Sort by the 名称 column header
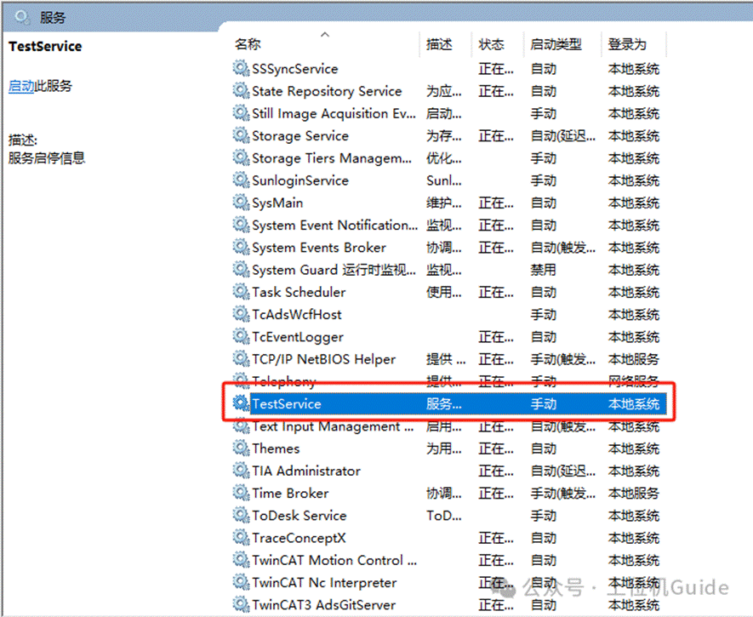 pyautogui.click(x=248, y=44)
